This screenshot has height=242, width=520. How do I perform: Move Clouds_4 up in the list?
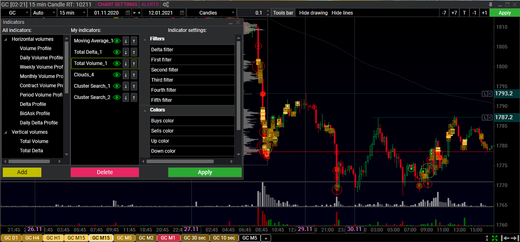coord(134,75)
